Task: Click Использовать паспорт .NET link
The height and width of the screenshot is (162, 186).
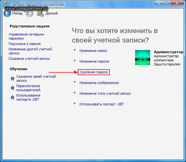Action: point(101,104)
